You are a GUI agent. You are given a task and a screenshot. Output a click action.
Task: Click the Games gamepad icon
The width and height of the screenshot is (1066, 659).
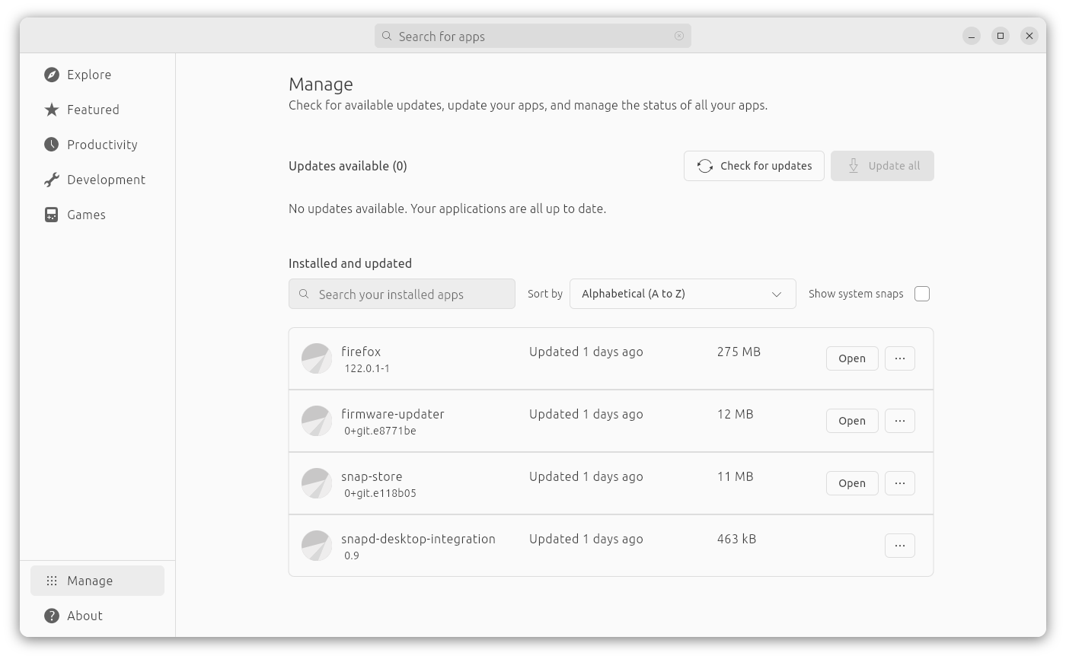point(51,214)
